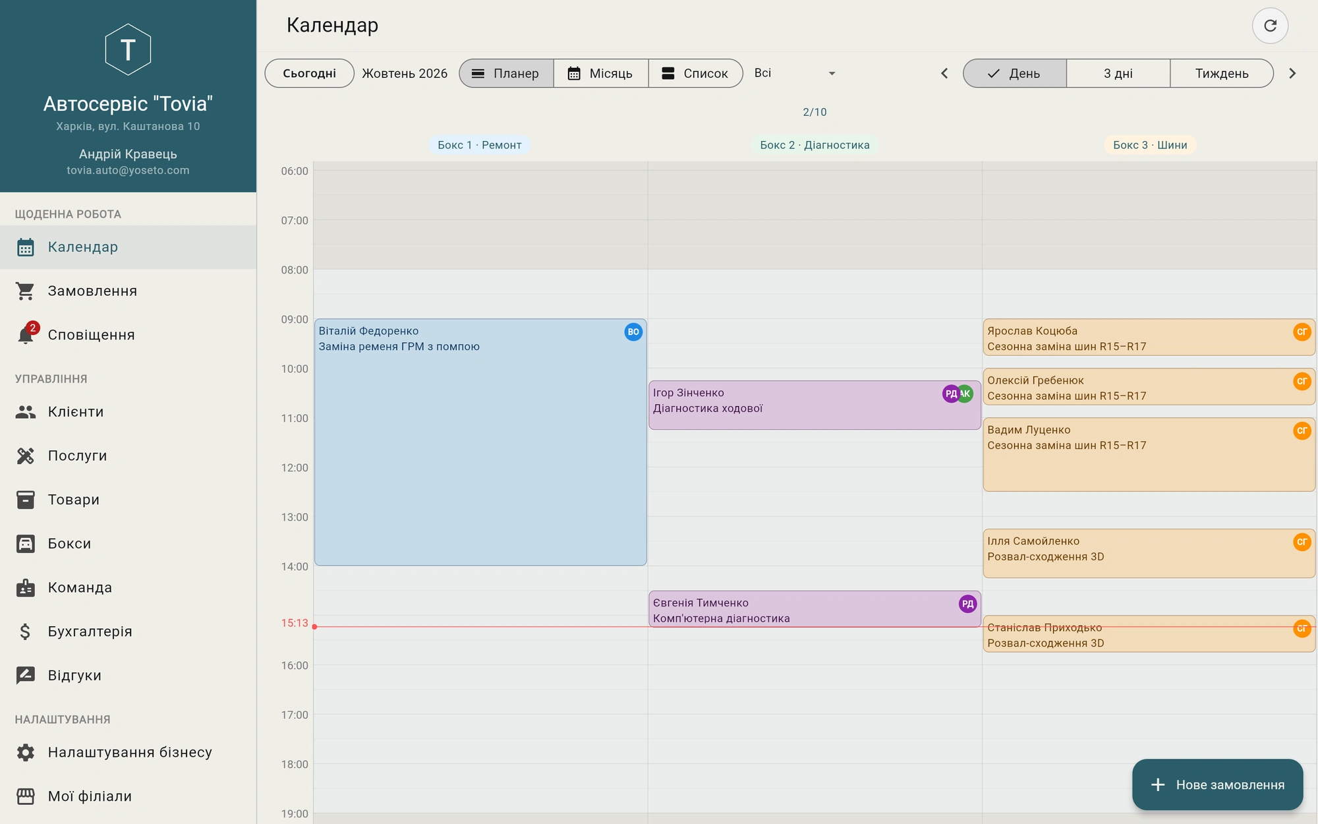Screen dimensions: 1318x824
Task: Select the 3 дні range option
Action: (x=1118, y=73)
